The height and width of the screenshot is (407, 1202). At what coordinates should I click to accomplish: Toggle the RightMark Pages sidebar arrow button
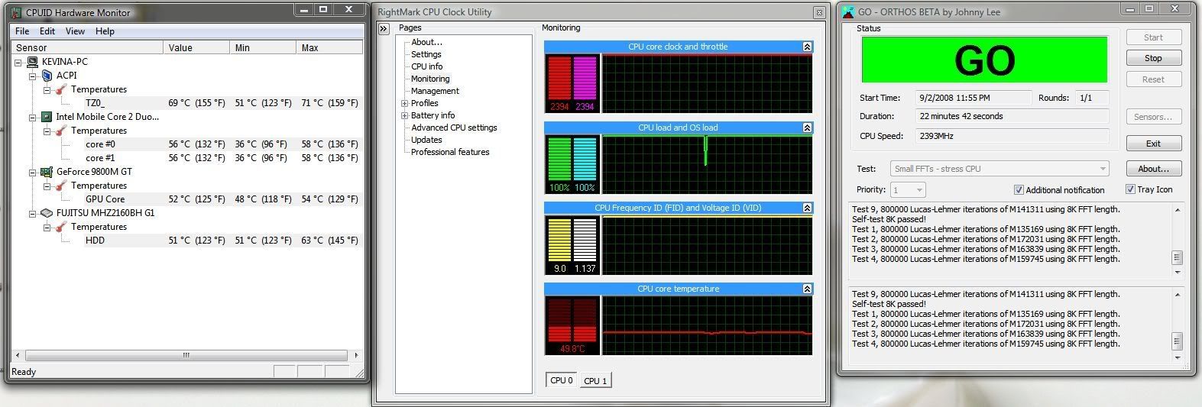pos(384,28)
